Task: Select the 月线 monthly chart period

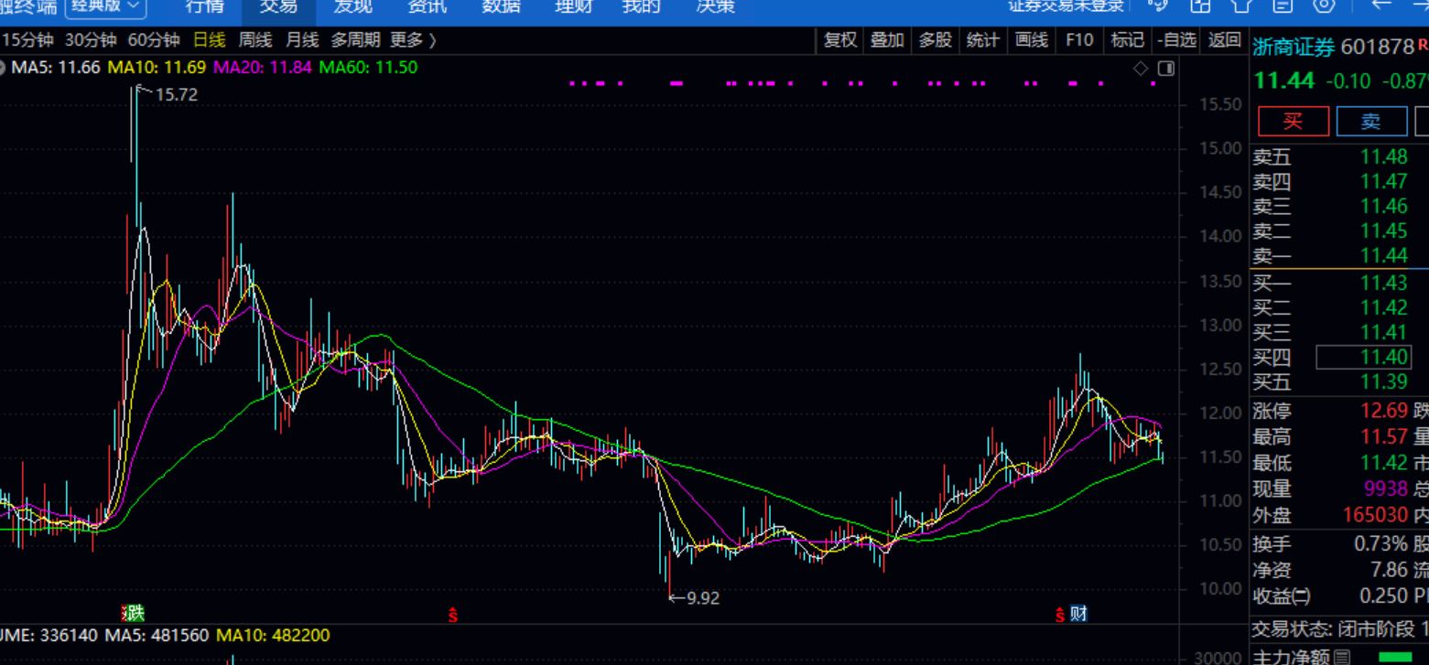Action: tap(302, 40)
